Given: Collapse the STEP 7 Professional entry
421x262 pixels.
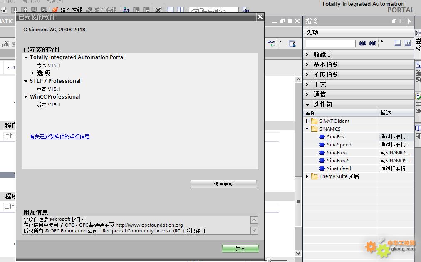Looking at the screenshot, I should (x=26, y=81).
